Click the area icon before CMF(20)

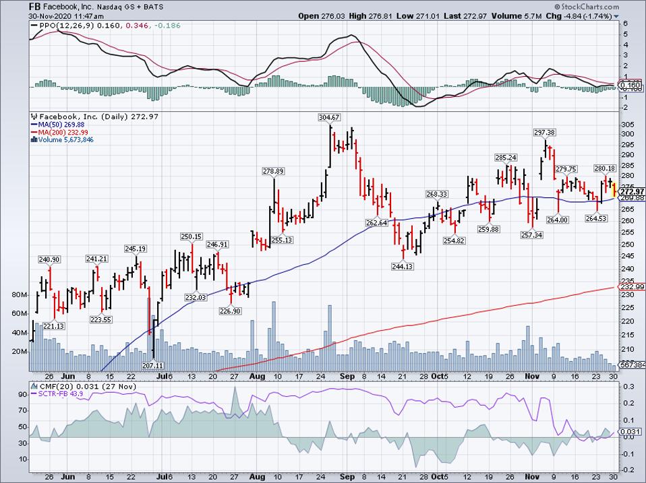point(34,386)
